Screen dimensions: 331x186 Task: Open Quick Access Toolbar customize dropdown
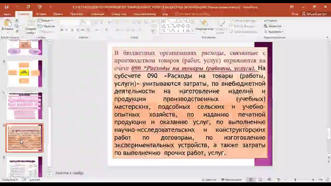(51, 7)
